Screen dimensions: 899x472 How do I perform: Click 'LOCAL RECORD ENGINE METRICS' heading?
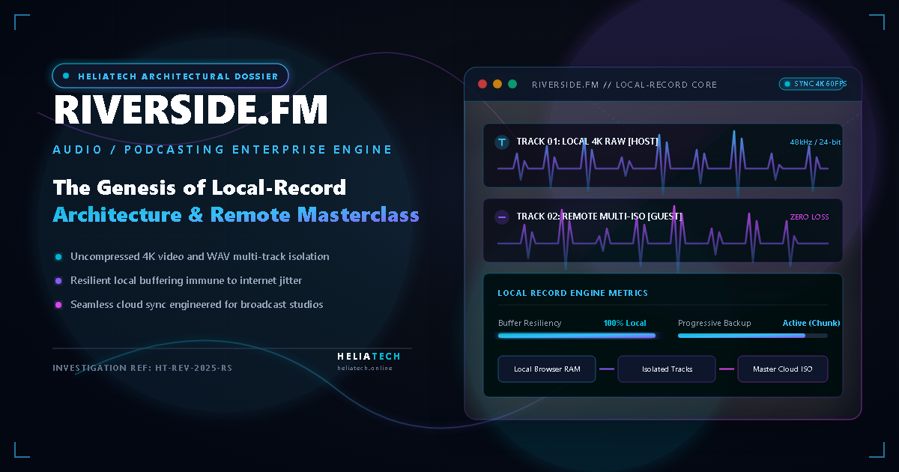pyautogui.click(x=573, y=293)
